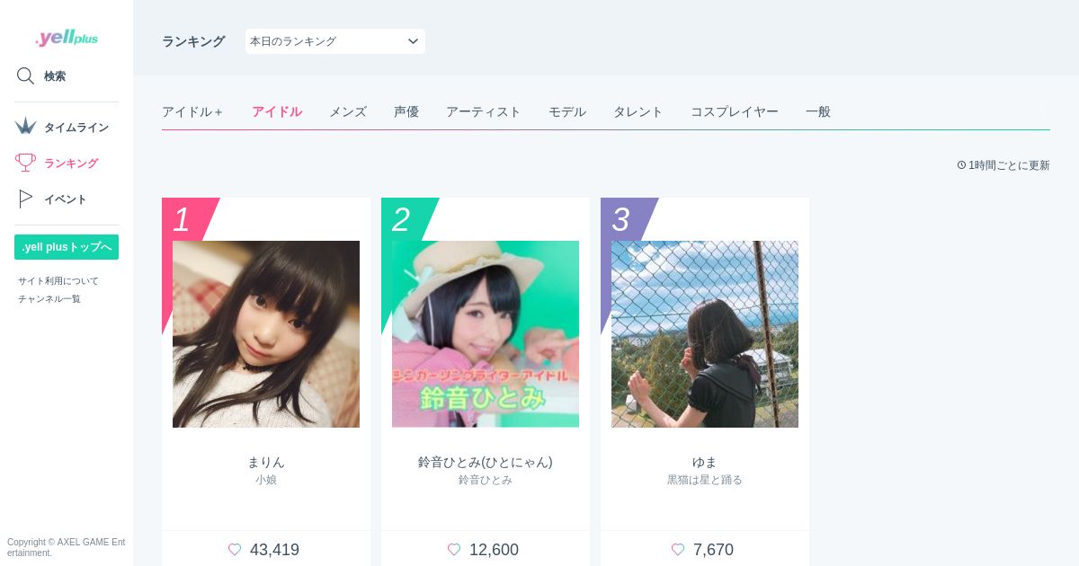
Task: Open まりん's profile photo
Action: (x=266, y=334)
